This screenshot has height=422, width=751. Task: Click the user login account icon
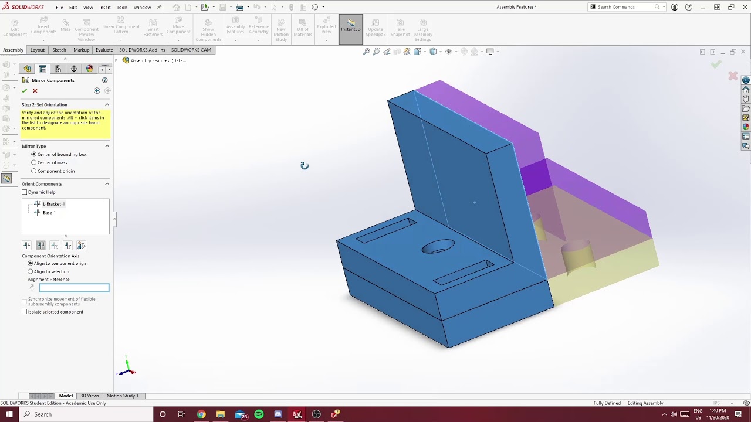coord(675,7)
